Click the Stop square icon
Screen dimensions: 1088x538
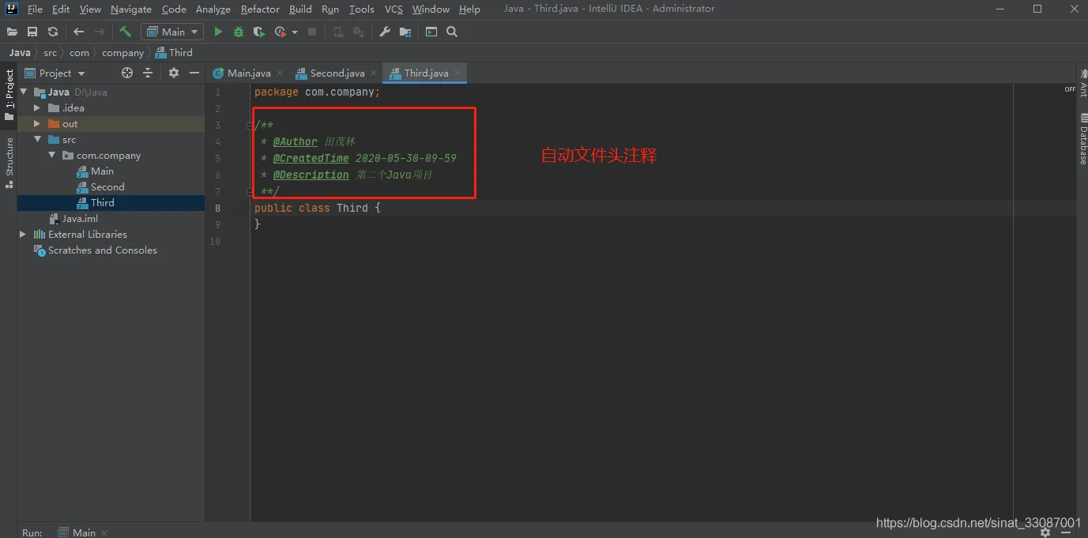312,32
